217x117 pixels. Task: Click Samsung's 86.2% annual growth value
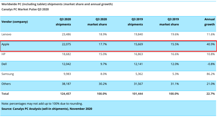211,74
